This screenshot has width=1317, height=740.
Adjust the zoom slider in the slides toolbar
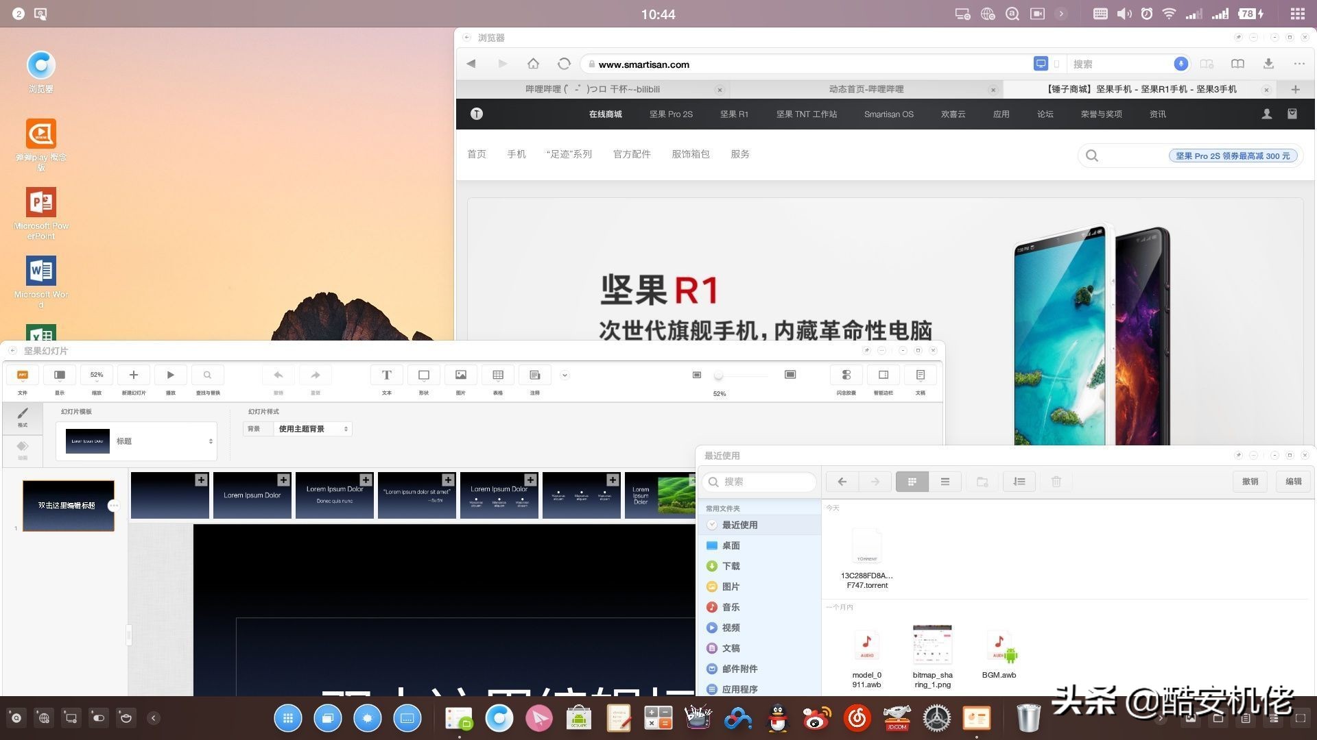(719, 375)
